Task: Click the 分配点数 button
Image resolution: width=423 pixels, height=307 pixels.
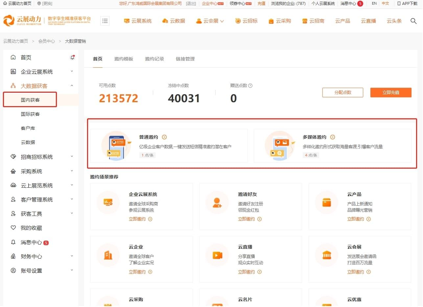Action: (x=343, y=92)
